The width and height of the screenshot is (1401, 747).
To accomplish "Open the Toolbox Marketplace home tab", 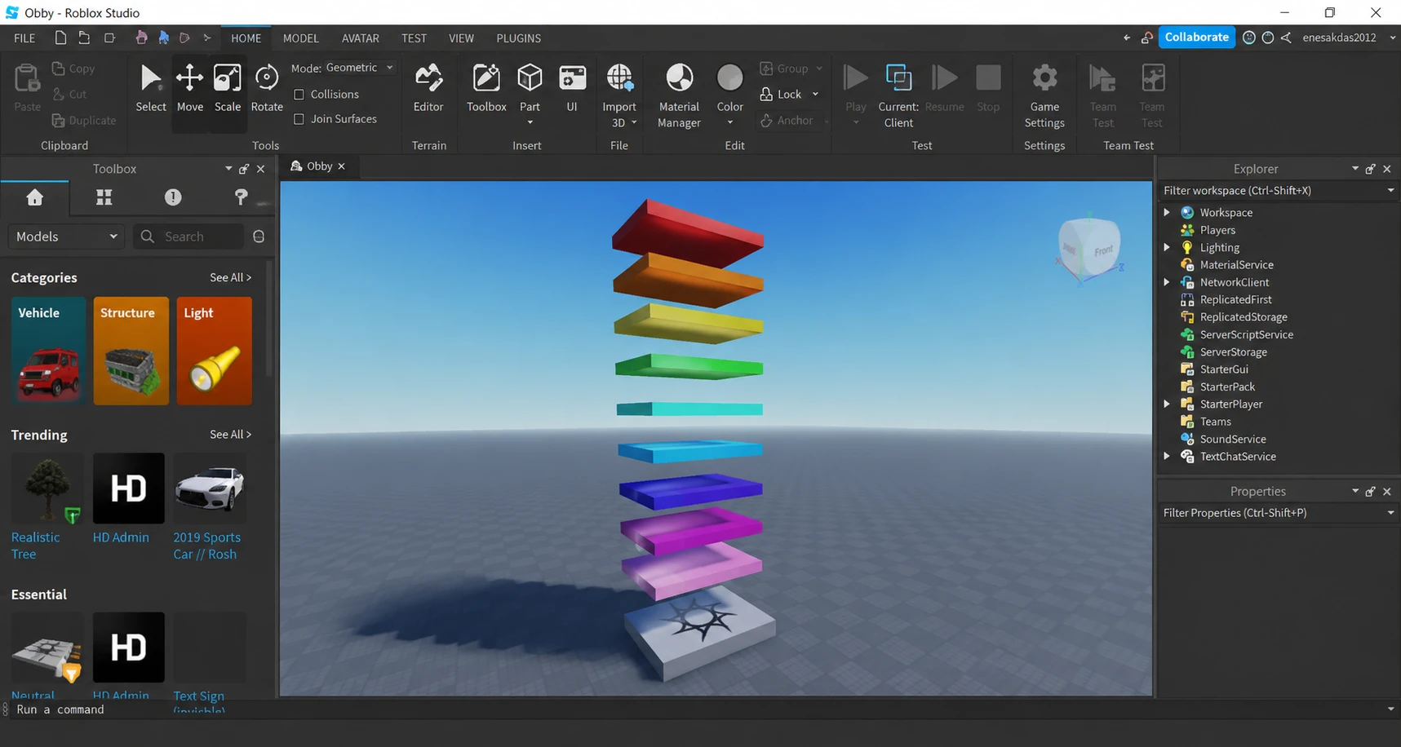I will click(x=35, y=197).
